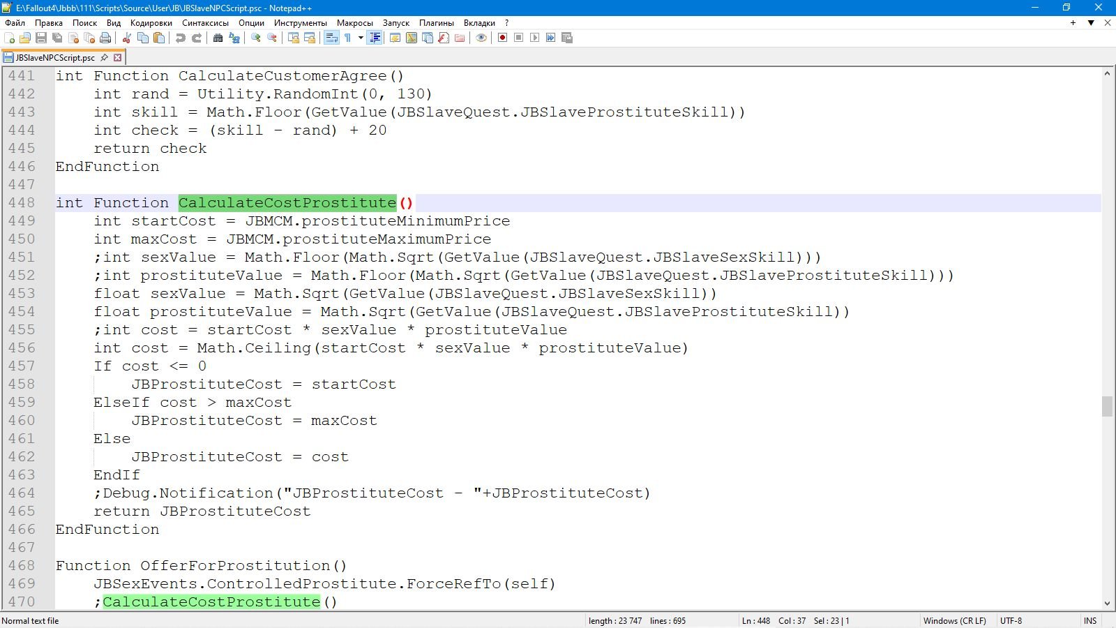Close the JBSlaveNPCScript.psc tab
The image size is (1116, 628).
(118, 57)
